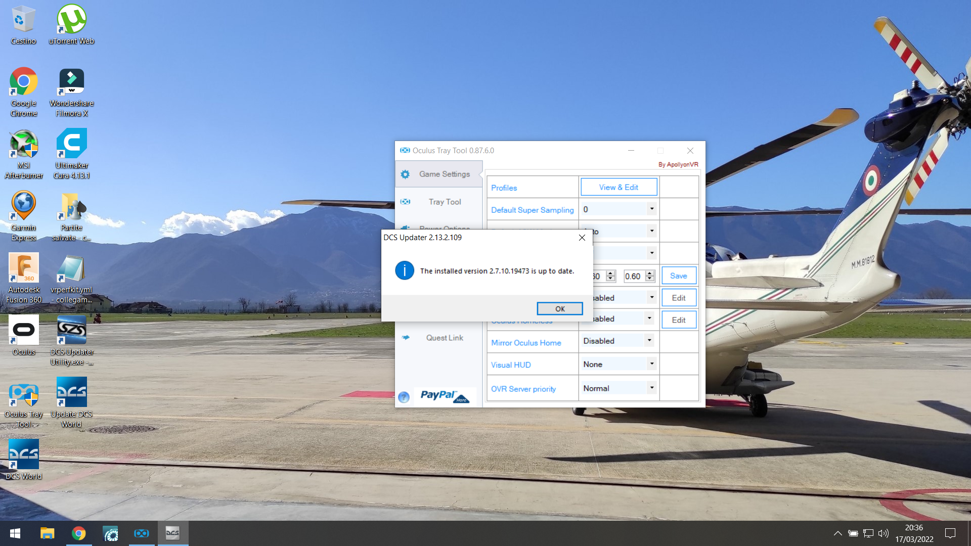The image size is (971, 546).
Task: Click the PayPal donate image
Action: 445,396
